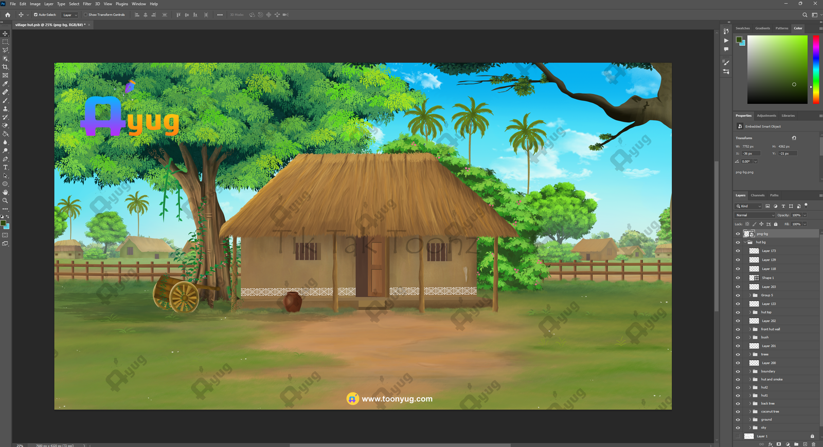The width and height of the screenshot is (823, 447).
Task: Select the Eyedropper tool
Action: tap(5, 84)
